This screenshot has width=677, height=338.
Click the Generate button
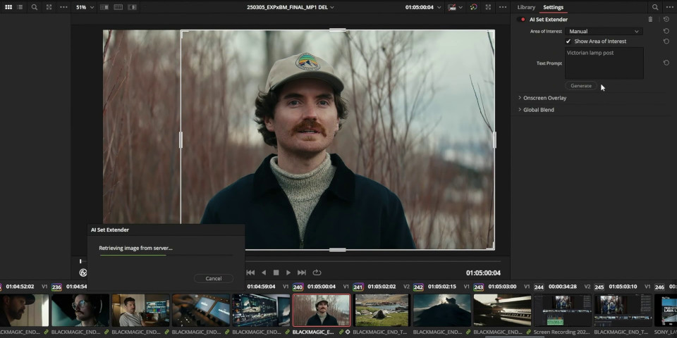click(x=580, y=86)
